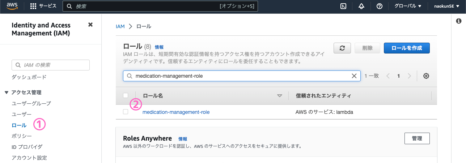
Task: Click the AWS のサービス: lambda cell
Action: [324, 112]
